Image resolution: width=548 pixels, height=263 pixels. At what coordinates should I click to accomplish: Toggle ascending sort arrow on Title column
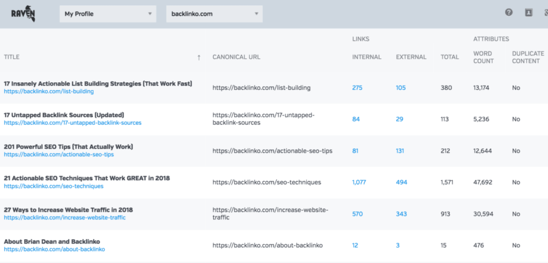(199, 58)
